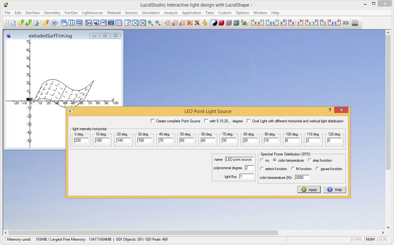
Task: Open the Analysis menu
Action: click(x=171, y=13)
